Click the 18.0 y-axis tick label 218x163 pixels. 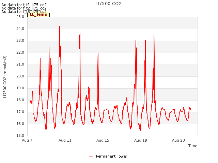point(20,100)
